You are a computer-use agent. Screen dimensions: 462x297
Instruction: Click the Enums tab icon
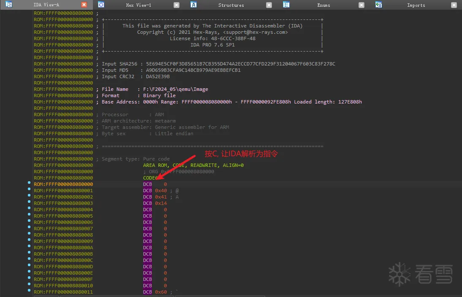pos(286,4)
